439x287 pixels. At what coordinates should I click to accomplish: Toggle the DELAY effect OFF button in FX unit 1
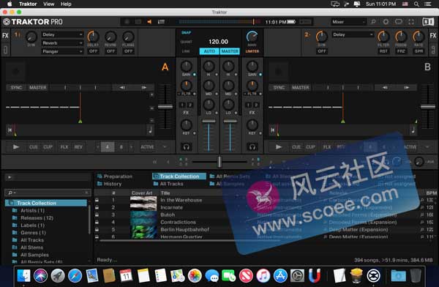pos(93,51)
